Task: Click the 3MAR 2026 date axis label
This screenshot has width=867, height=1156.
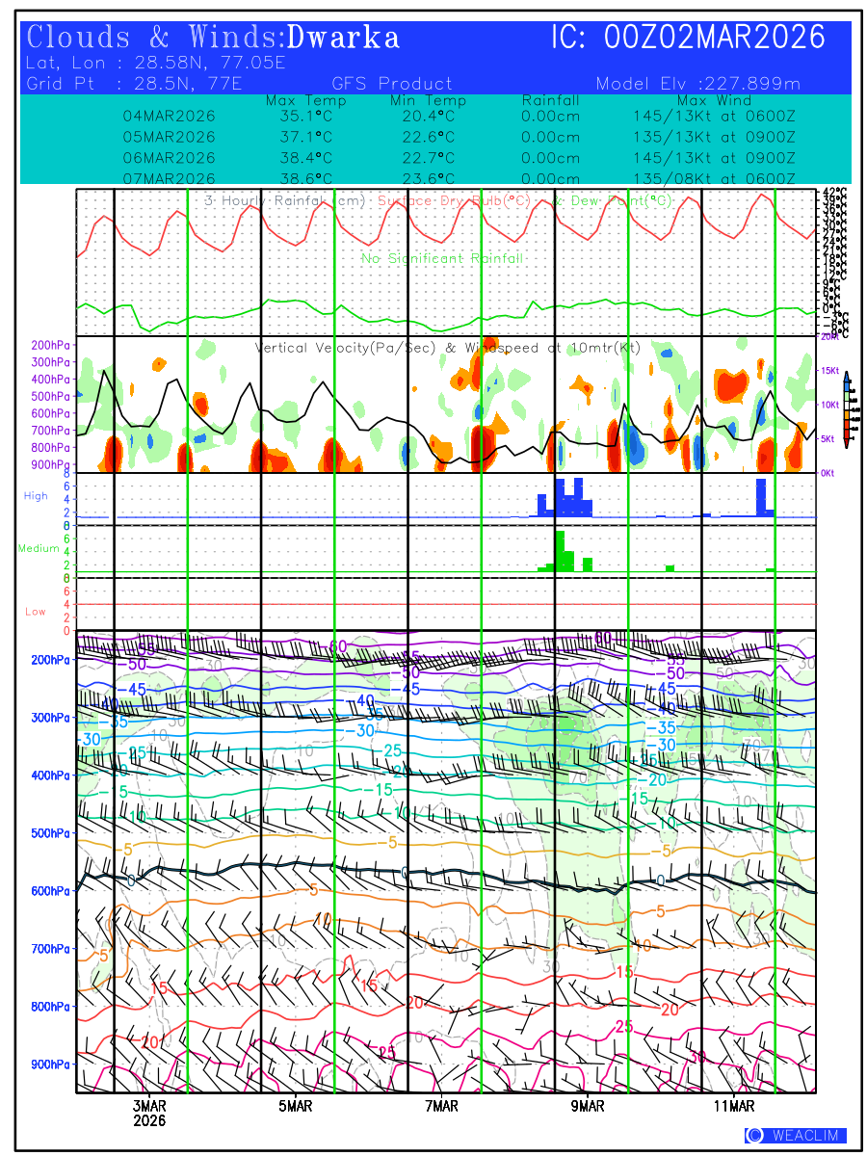Action: tap(150, 1113)
